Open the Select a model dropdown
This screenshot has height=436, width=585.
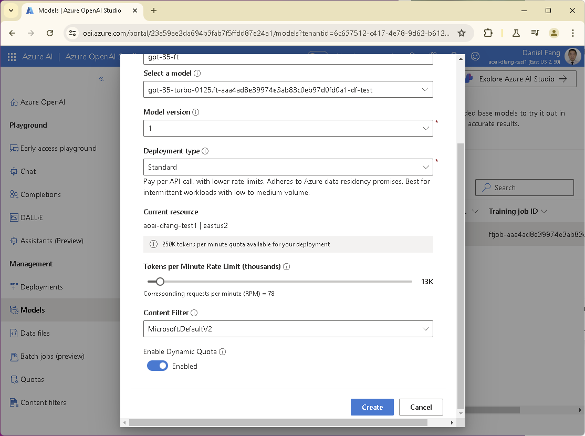(288, 90)
